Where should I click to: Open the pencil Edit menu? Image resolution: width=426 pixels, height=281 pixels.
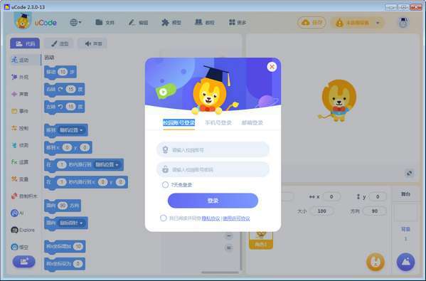click(138, 23)
